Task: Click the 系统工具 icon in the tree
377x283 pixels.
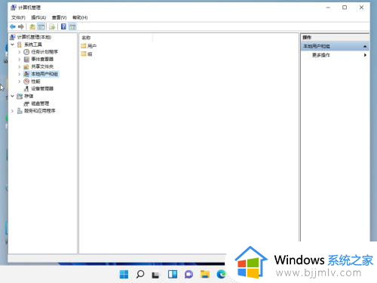Action: click(20, 45)
